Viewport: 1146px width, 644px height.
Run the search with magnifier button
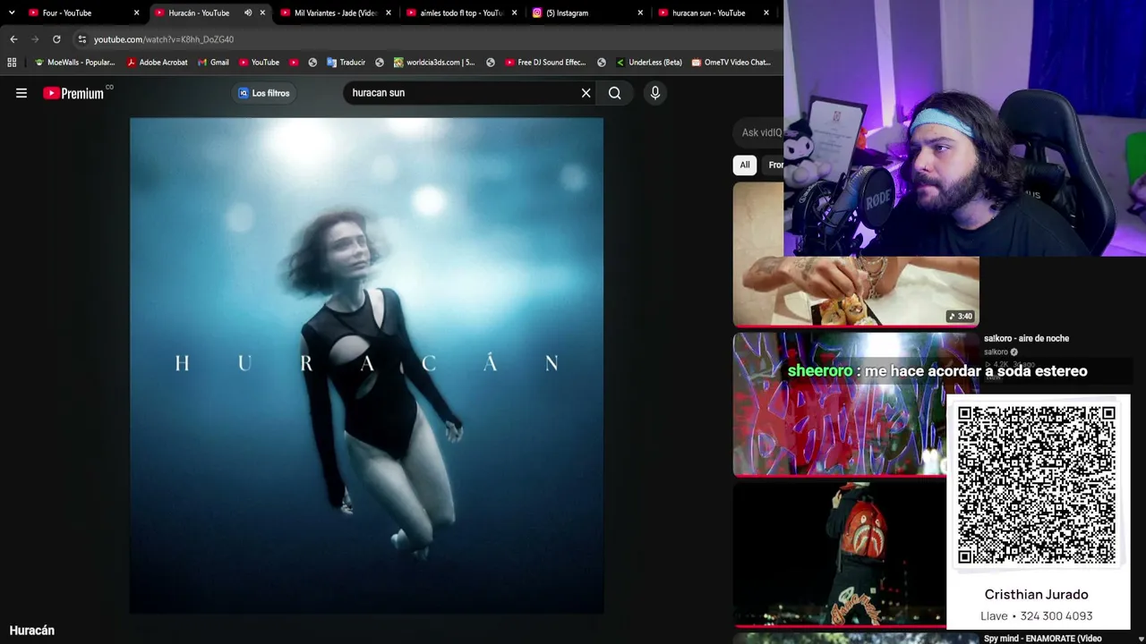pyautogui.click(x=615, y=93)
